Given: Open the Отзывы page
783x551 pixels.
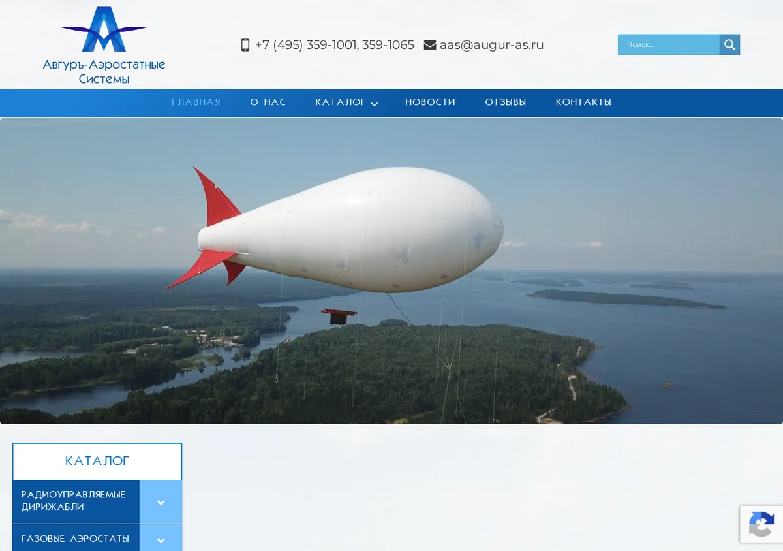Looking at the screenshot, I should click(x=506, y=102).
